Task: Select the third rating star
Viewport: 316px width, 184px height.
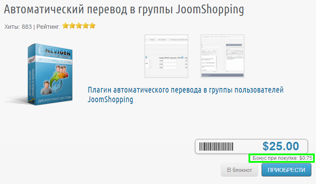Action: pos(79,26)
